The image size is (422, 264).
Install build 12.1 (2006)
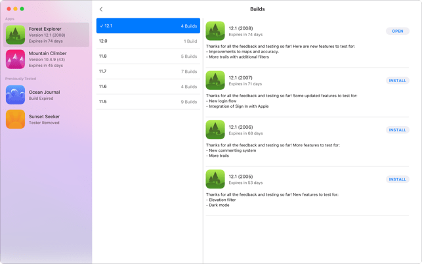point(398,130)
